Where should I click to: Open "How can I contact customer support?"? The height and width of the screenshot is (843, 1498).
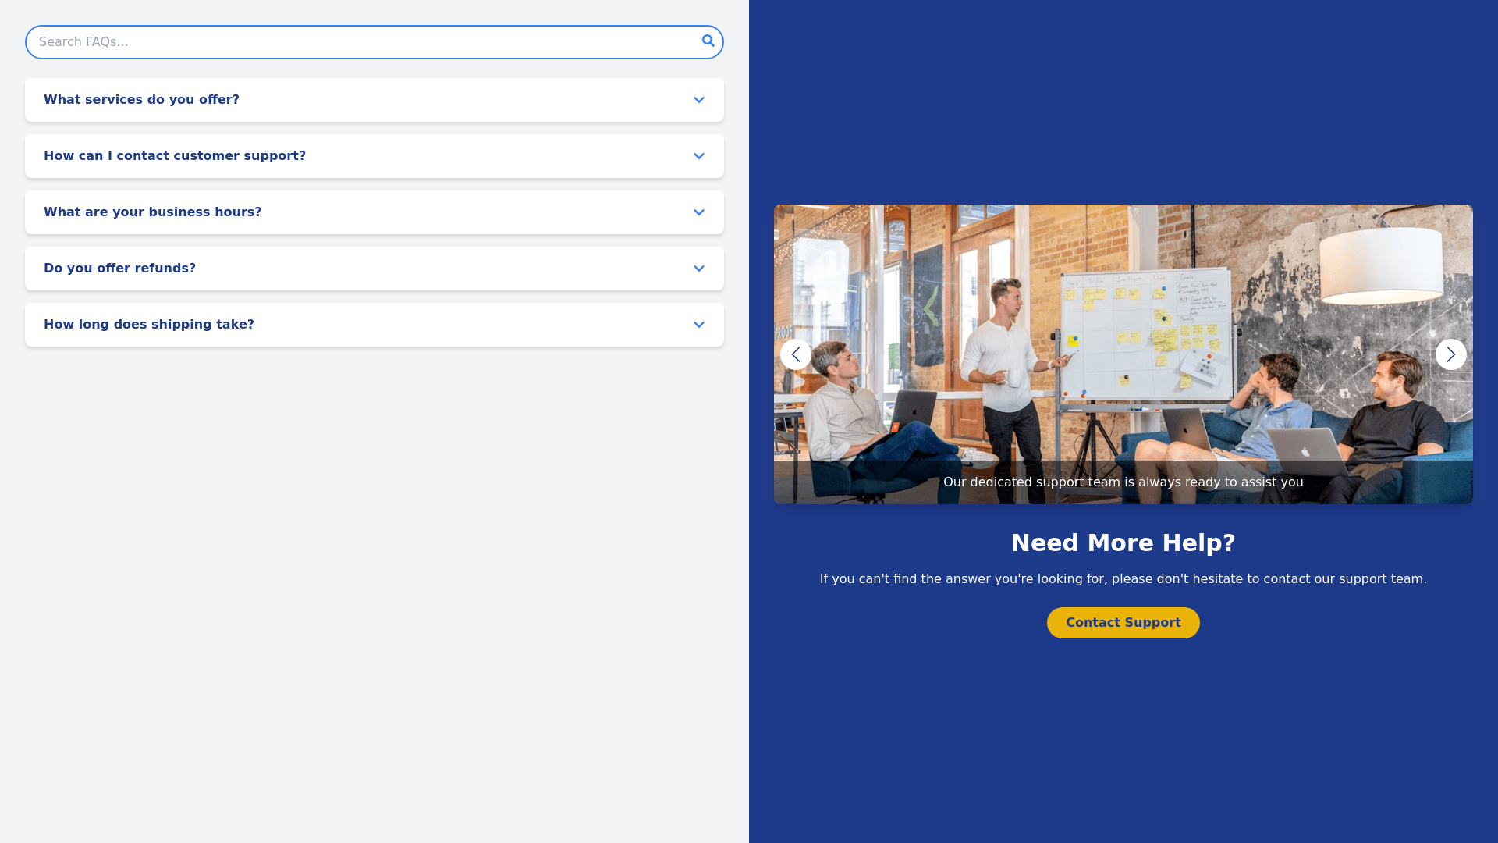click(175, 156)
